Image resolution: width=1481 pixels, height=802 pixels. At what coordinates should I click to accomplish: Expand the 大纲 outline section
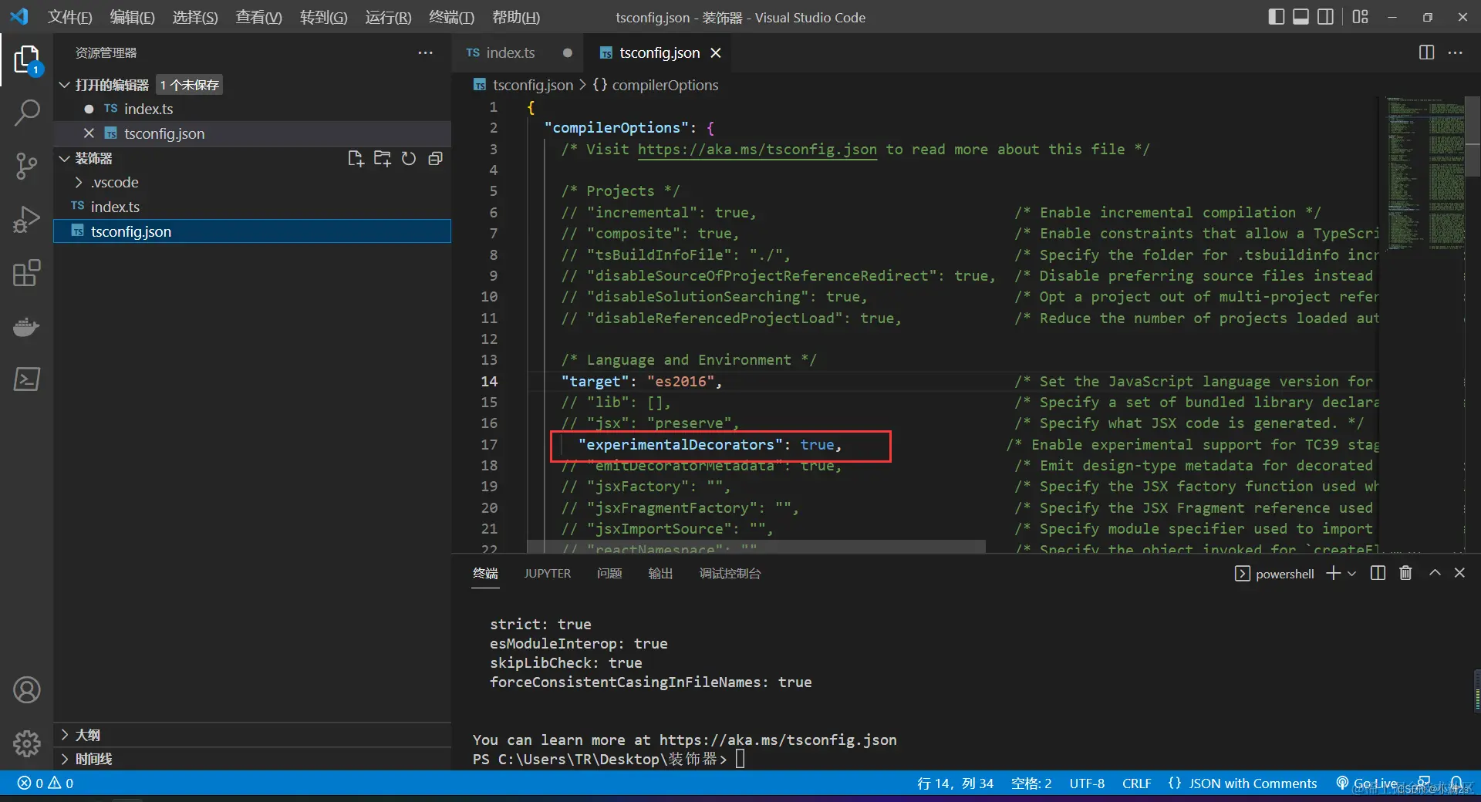pos(65,735)
